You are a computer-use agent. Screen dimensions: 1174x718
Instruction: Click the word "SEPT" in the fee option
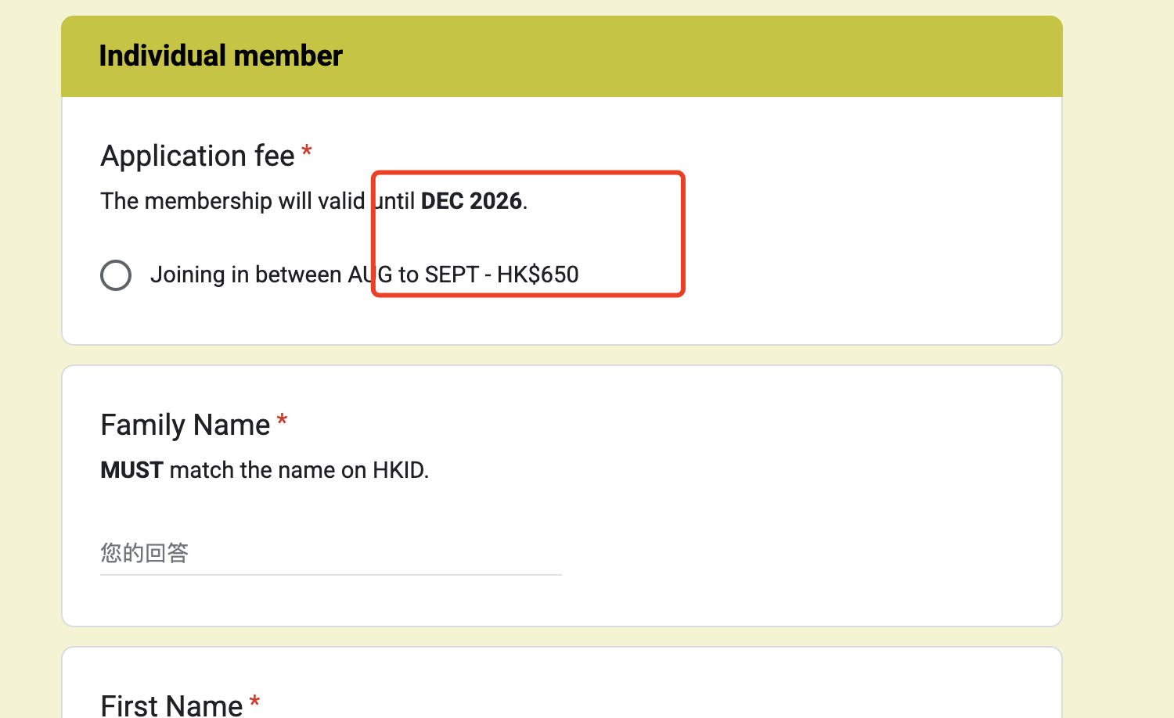coord(452,275)
